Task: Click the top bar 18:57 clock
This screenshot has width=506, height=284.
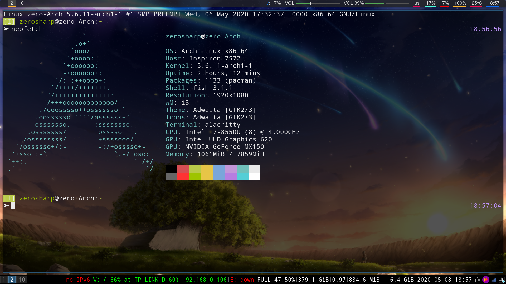Action: [x=493, y=3]
